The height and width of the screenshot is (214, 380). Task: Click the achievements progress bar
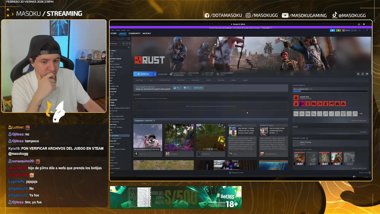(x=330, y=91)
